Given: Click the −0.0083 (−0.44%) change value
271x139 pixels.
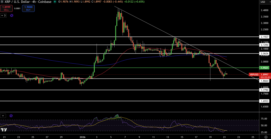Looking at the screenshot, I should [112, 2].
